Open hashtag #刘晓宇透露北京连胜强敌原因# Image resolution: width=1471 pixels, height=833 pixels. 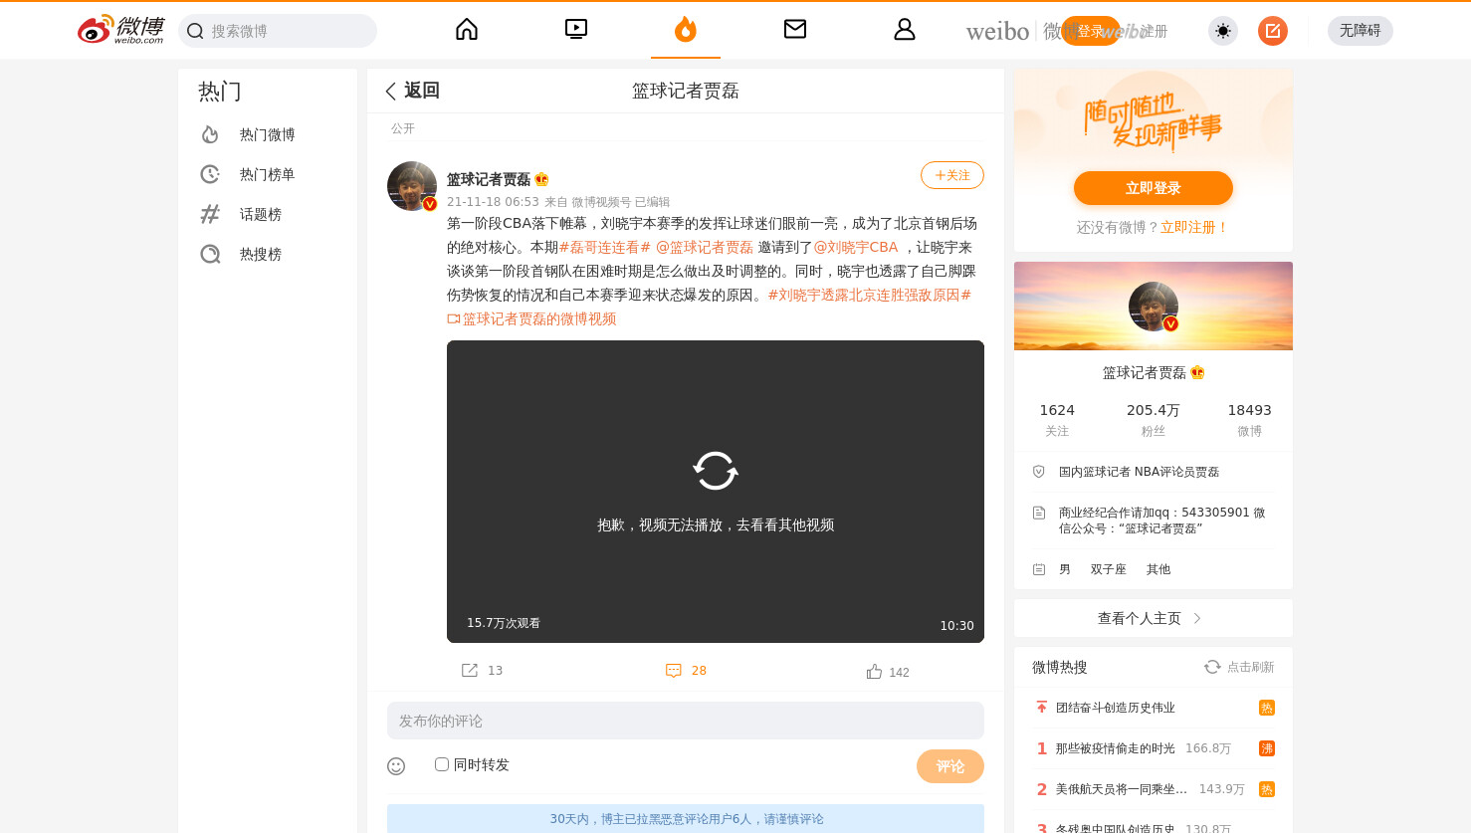tap(870, 295)
